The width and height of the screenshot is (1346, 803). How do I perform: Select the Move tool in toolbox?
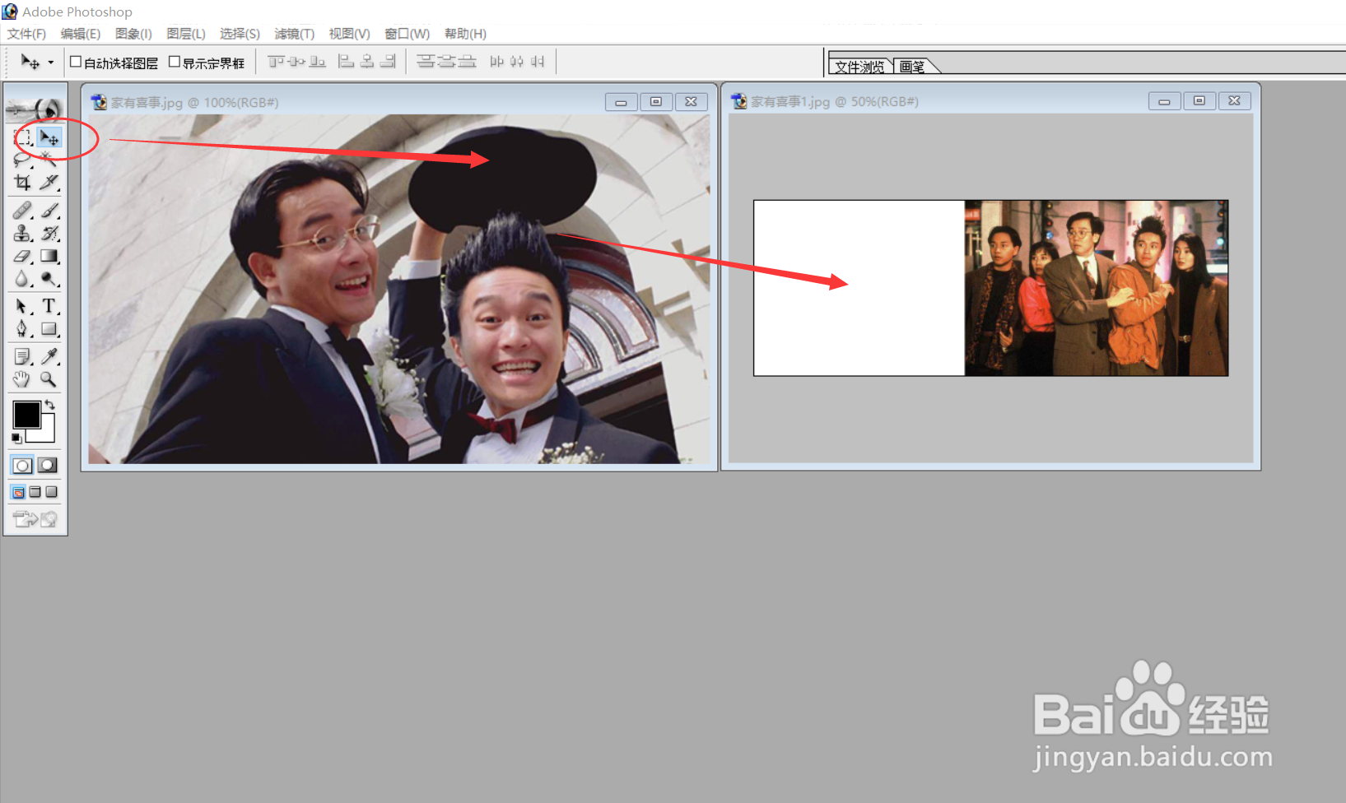[49, 137]
